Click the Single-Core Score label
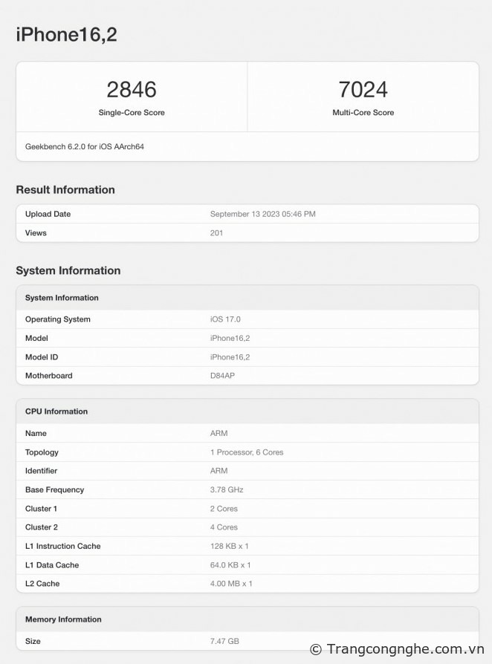 coord(132,113)
